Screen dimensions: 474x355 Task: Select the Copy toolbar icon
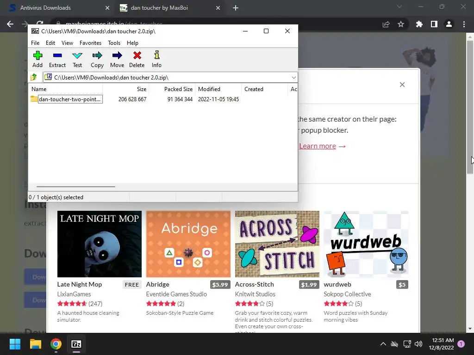(97, 59)
